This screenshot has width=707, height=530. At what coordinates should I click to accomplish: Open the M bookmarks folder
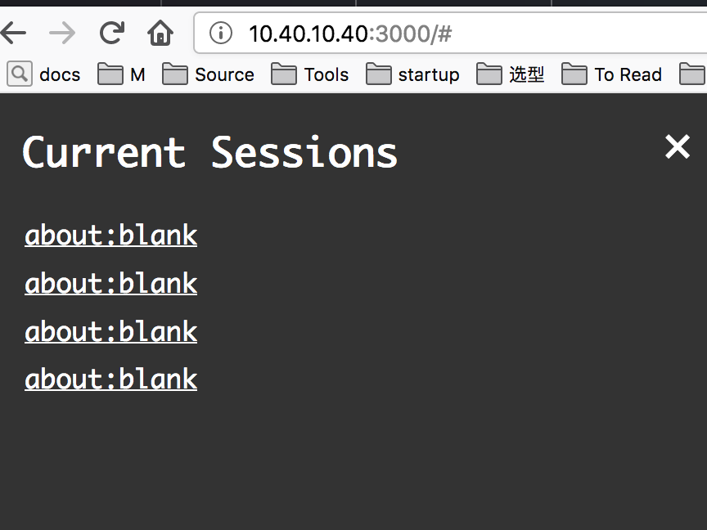pyautogui.click(x=121, y=74)
